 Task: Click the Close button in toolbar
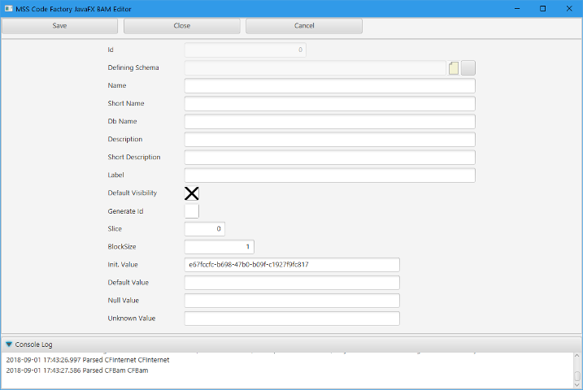[181, 26]
